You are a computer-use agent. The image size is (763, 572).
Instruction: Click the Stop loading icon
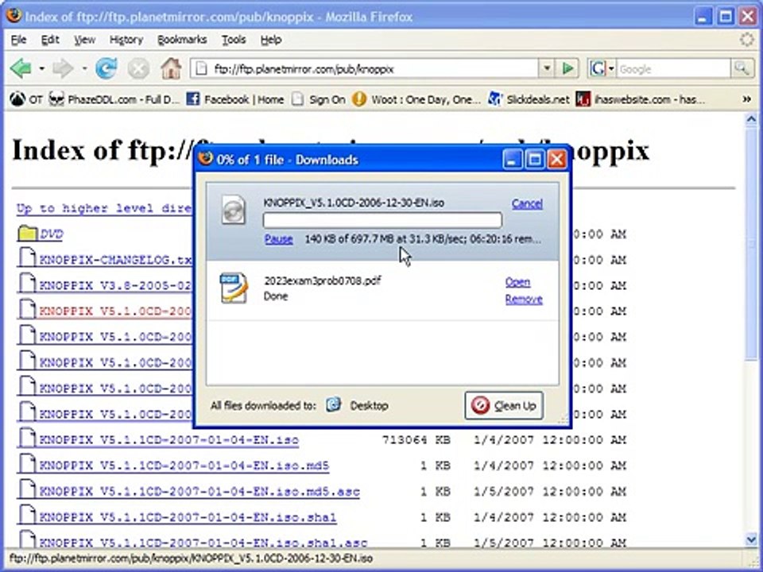click(138, 68)
